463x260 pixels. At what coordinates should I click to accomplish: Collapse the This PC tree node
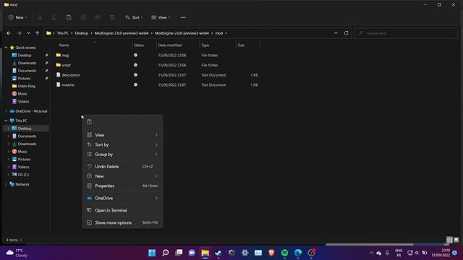[x=6, y=121]
